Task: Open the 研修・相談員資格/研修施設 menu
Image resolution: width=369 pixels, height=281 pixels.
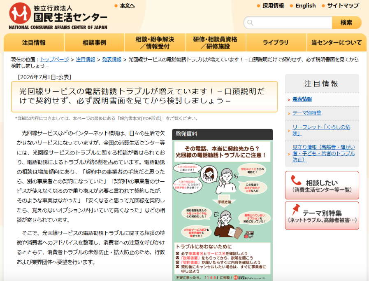Action: click(215, 43)
